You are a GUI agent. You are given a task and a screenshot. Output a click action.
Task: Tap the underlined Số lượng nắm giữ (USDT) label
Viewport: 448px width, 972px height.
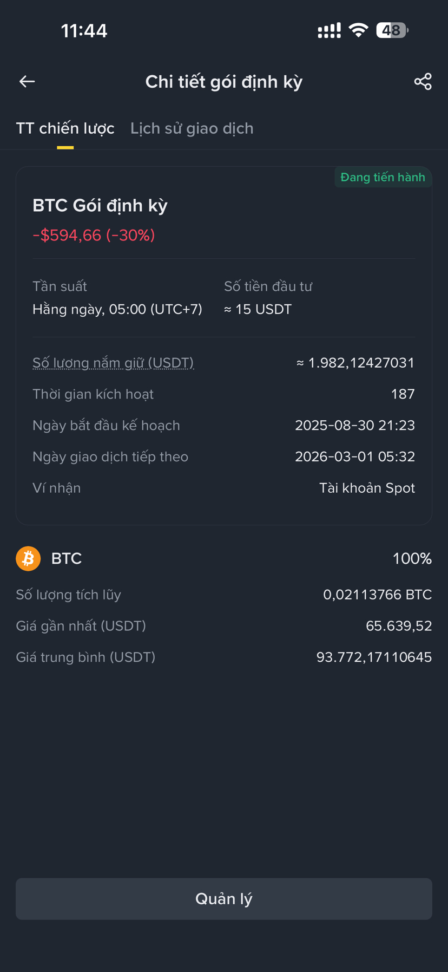(113, 362)
